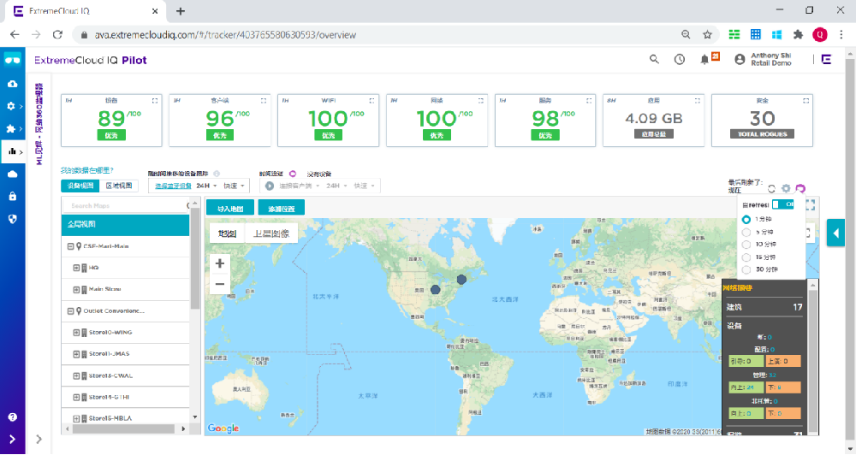Expand the 客户端 score card (96)

tap(264, 100)
